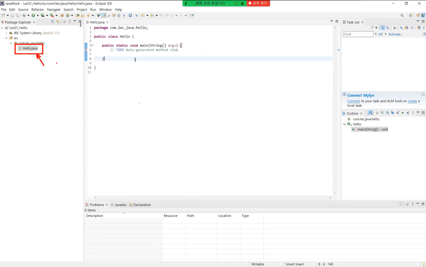Image resolution: width=426 pixels, height=267 pixels.
Task: Collapse the Hello class in Outline
Action: 344,124
